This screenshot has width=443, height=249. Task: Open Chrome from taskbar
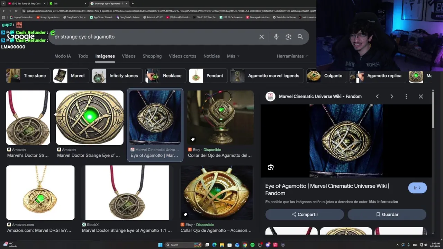pos(245,245)
